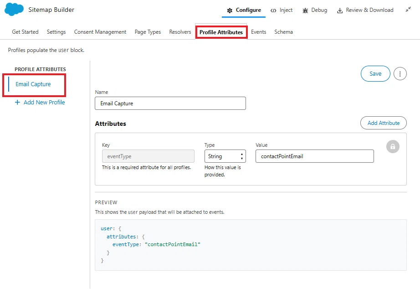This screenshot has height=289, width=420.
Task: Save the Email Capture profile
Action: (375, 74)
